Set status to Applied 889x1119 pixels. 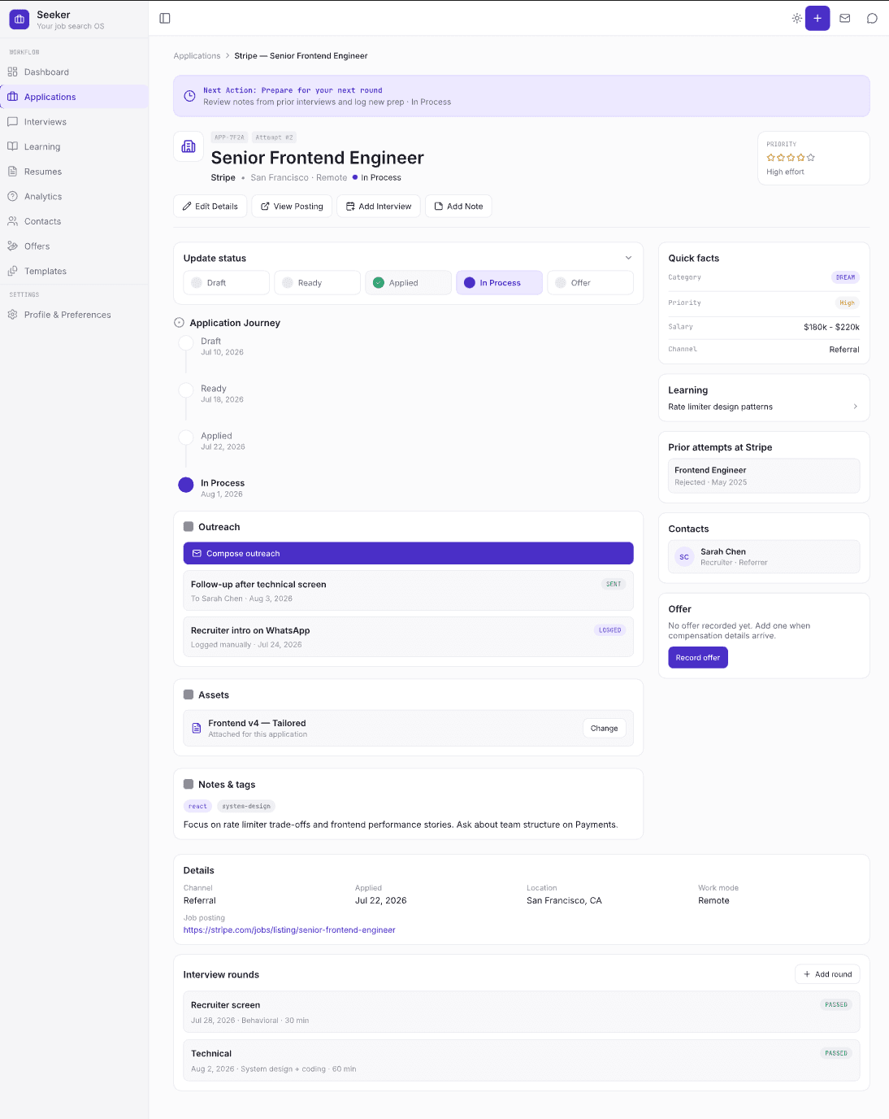[409, 283]
